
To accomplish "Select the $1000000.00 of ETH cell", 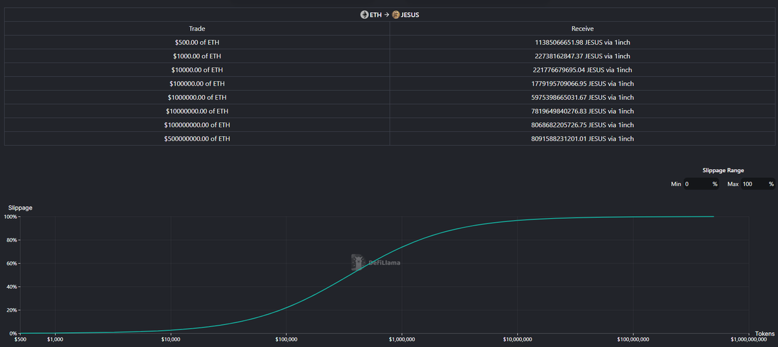I will click(197, 98).
